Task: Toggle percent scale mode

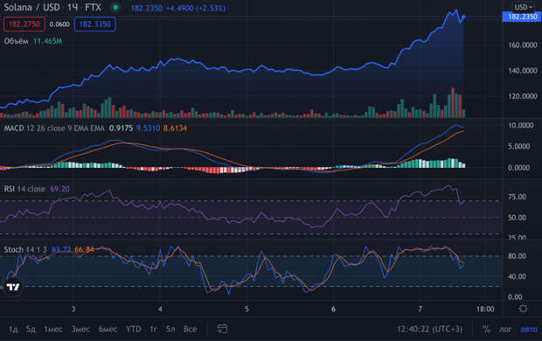Action: (486, 330)
